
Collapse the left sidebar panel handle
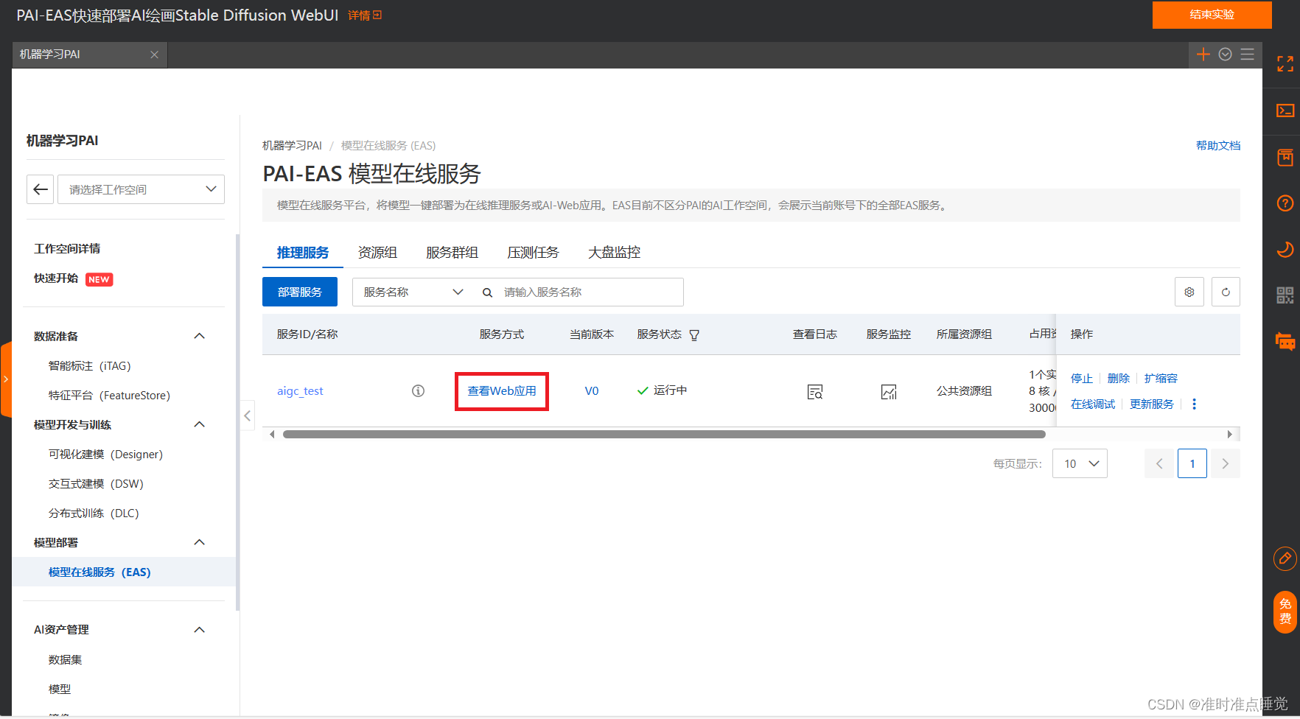click(x=248, y=415)
